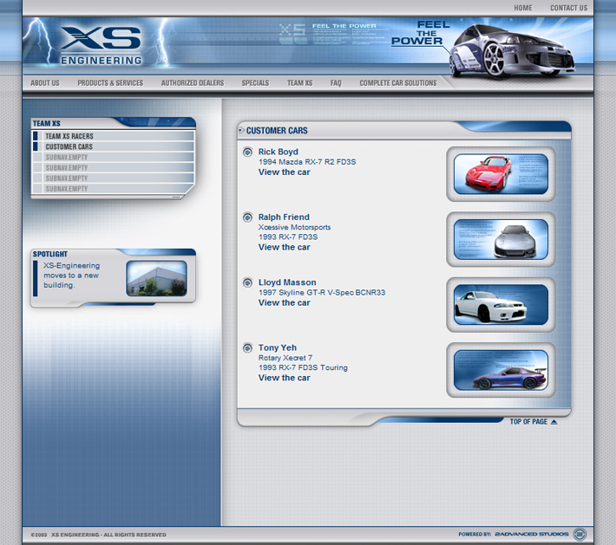The image size is (616, 545).
Task: Open the white Skyline GT-R thumbnail
Action: pos(501,305)
